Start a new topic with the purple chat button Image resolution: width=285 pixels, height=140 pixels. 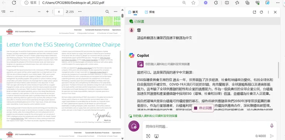coord(134,126)
